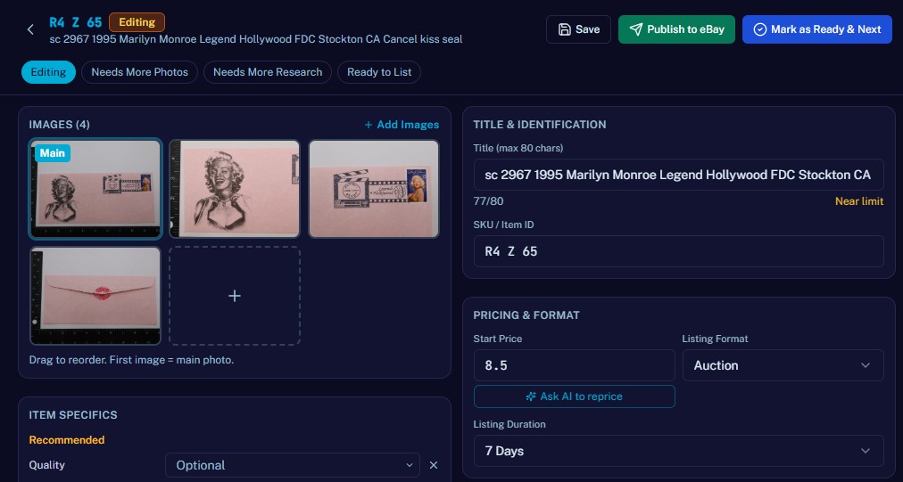Click the plus placeholder to add image
Viewport: 903px width, 482px height.
coord(235,296)
